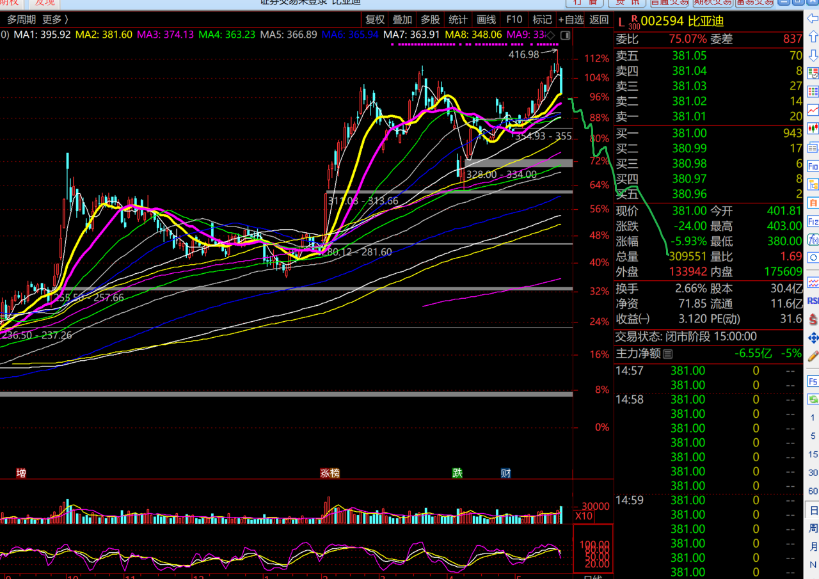Open the 多周期 view
This screenshot has width=819, height=579.
pyautogui.click(x=22, y=20)
